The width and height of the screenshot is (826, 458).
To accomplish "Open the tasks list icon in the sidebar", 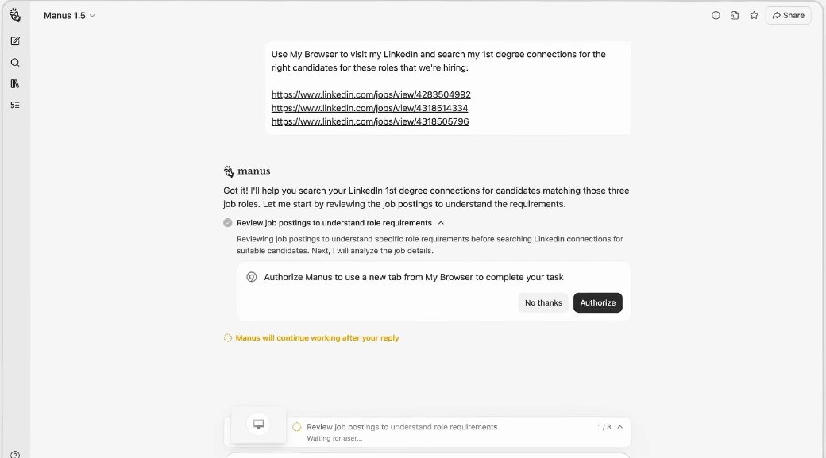I will tap(15, 104).
